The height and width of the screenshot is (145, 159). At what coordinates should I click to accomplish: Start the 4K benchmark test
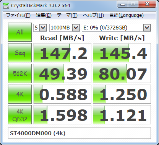[20, 94]
